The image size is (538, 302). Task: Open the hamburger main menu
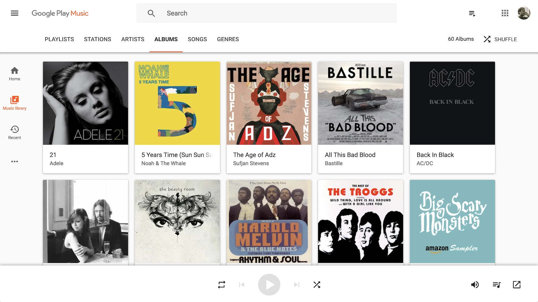coord(14,13)
